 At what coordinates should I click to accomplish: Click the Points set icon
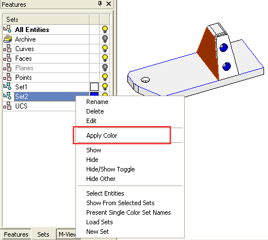point(7,78)
